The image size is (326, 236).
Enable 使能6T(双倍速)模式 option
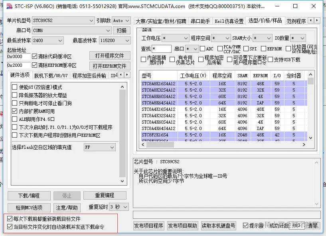click(x=14, y=87)
